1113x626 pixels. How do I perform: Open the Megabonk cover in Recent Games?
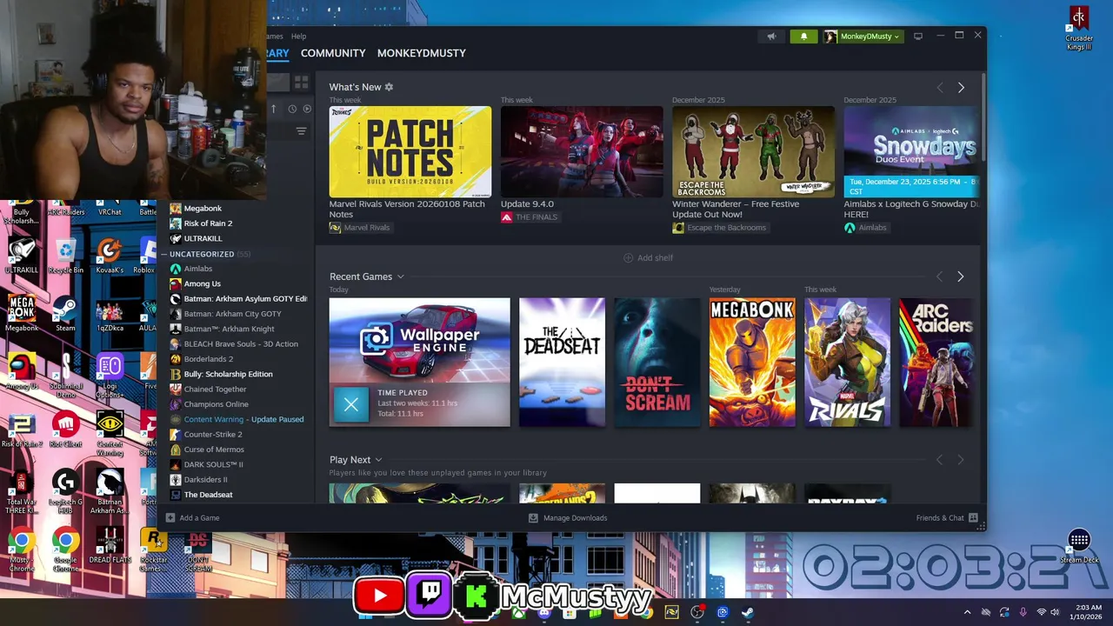click(x=752, y=363)
